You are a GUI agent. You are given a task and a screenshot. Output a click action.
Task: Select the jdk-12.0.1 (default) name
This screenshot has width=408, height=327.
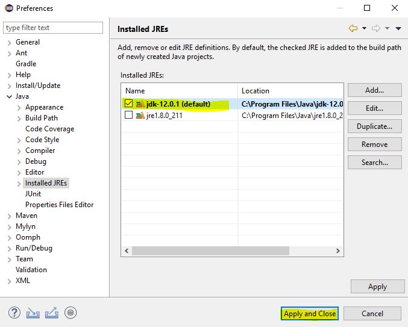click(x=178, y=104)
